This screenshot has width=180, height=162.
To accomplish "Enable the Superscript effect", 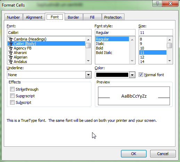I will [x=12, y=96].
